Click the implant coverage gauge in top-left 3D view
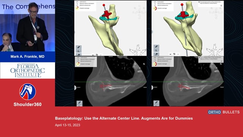 click(x=77, y=8)
